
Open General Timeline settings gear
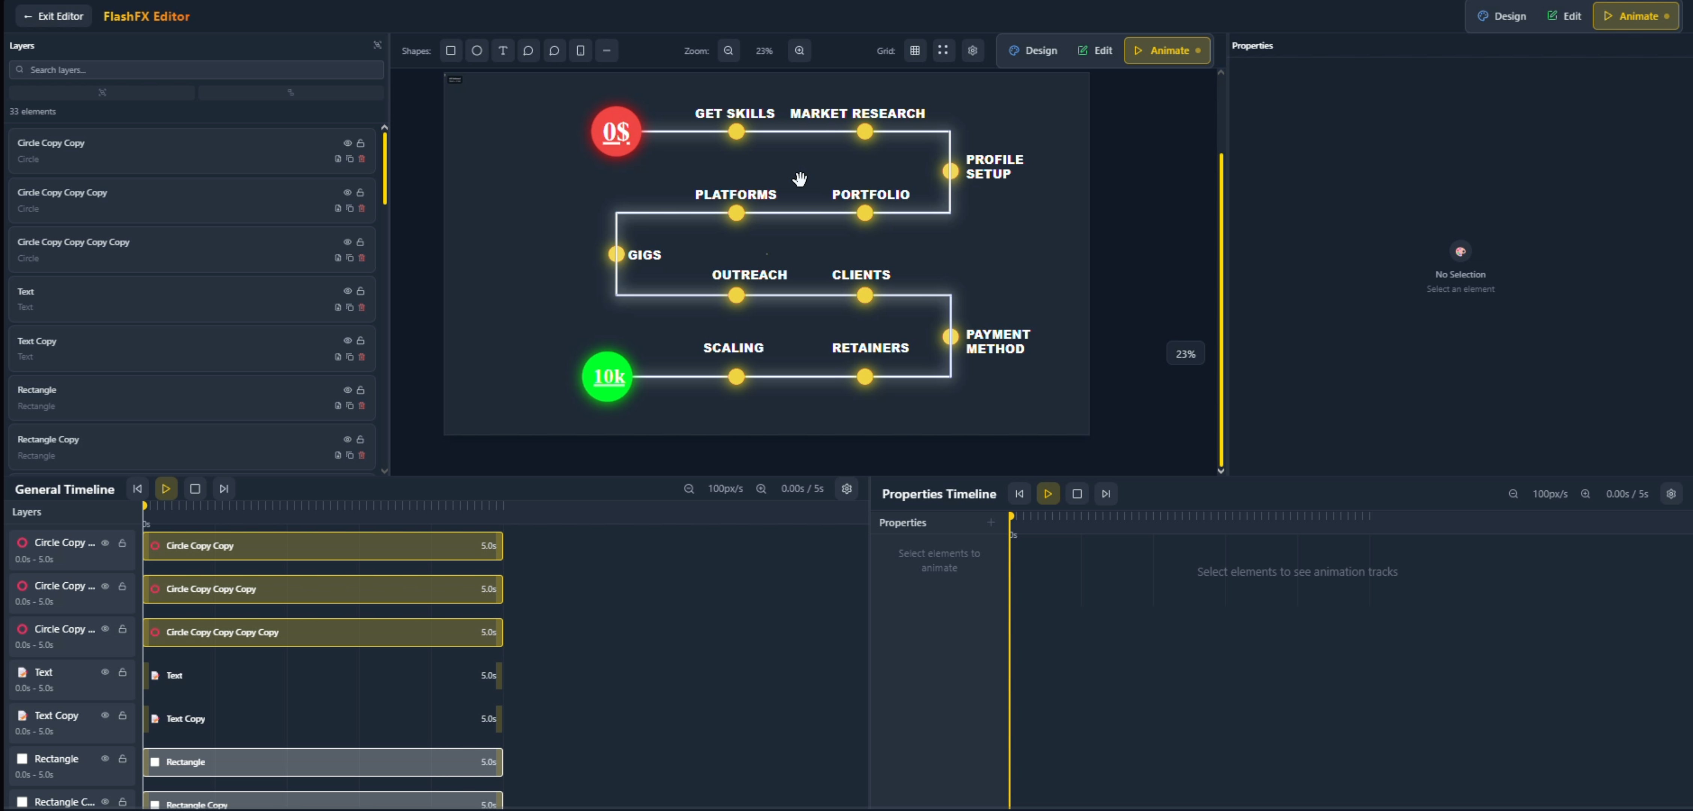[x=846, y=488]
